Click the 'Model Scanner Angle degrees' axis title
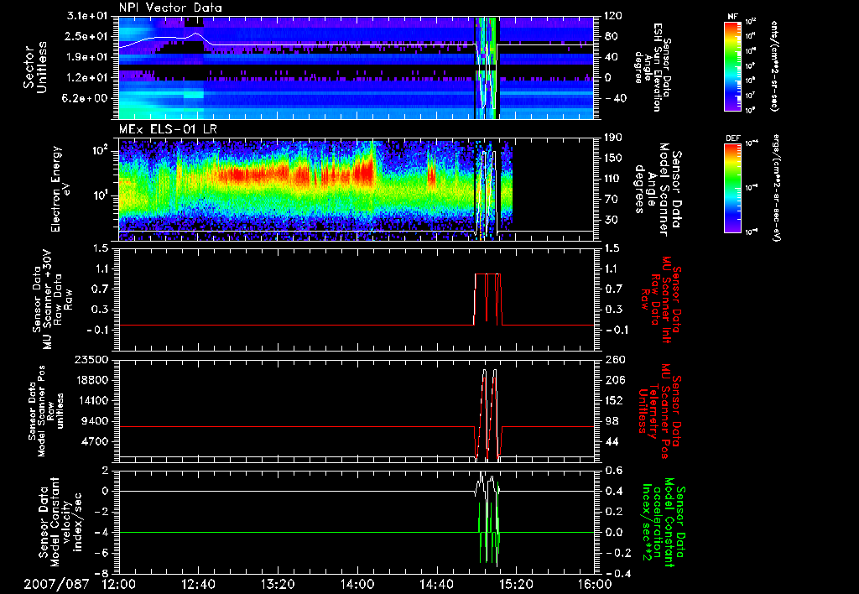Viewport: 859px width, 594px height. 658,189
